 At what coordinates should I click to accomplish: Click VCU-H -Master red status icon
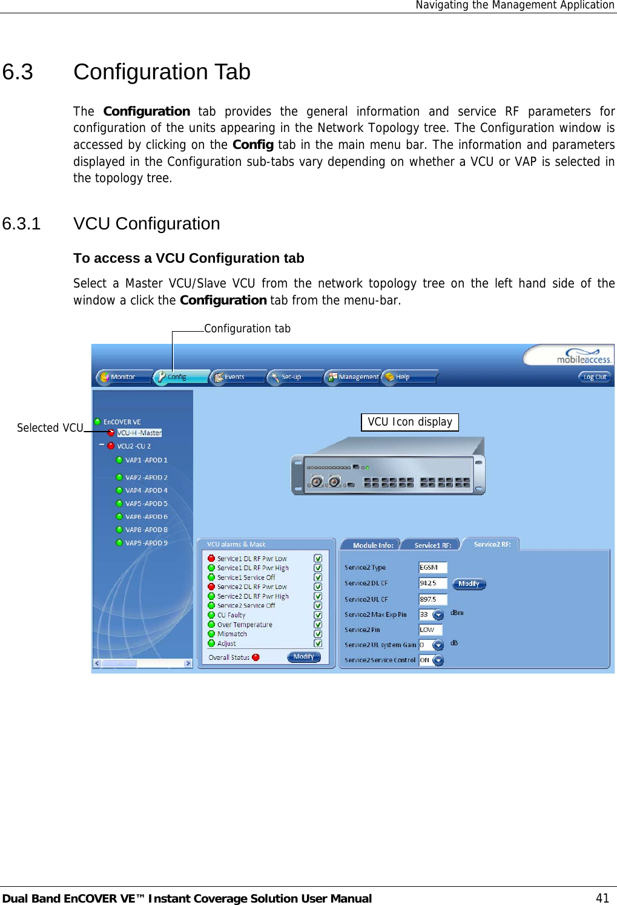pyautogui.click(x=111, y=433)
